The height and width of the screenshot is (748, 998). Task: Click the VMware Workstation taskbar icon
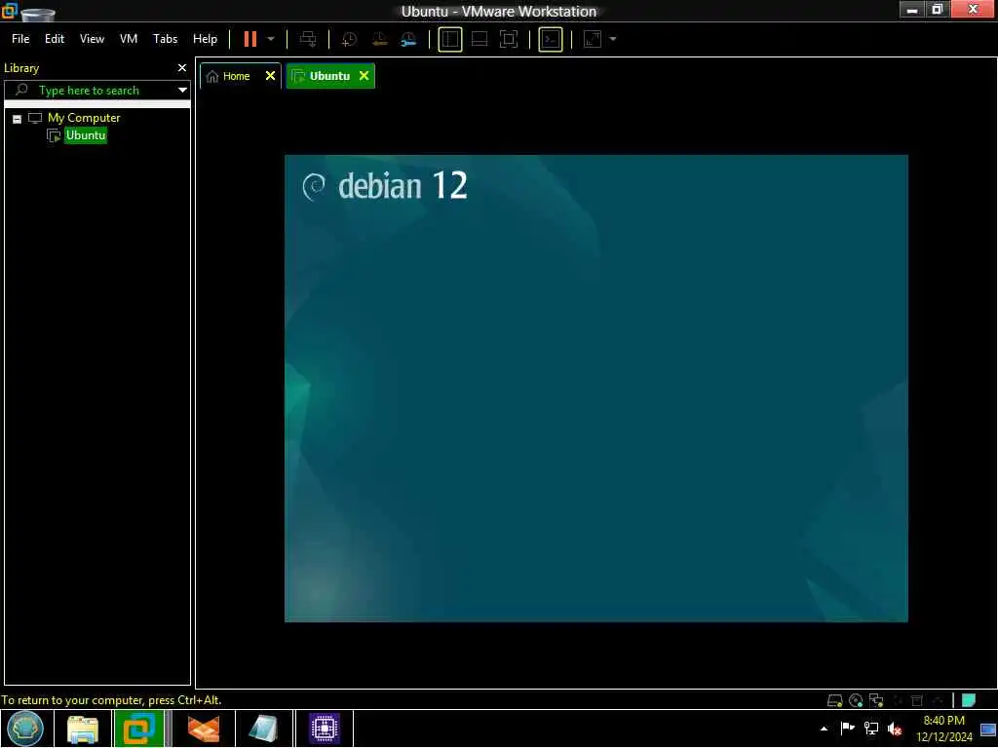(x=138, y=729)
